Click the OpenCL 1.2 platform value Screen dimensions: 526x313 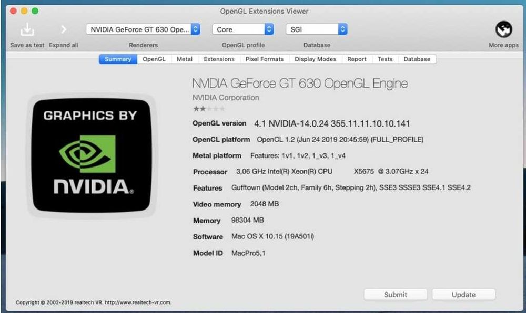(x=340, y=140)
